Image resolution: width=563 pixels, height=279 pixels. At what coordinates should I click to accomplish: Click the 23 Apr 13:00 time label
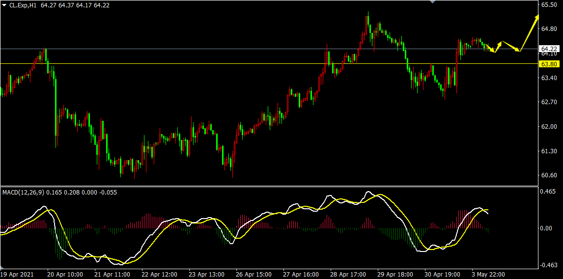click(205, 274)
